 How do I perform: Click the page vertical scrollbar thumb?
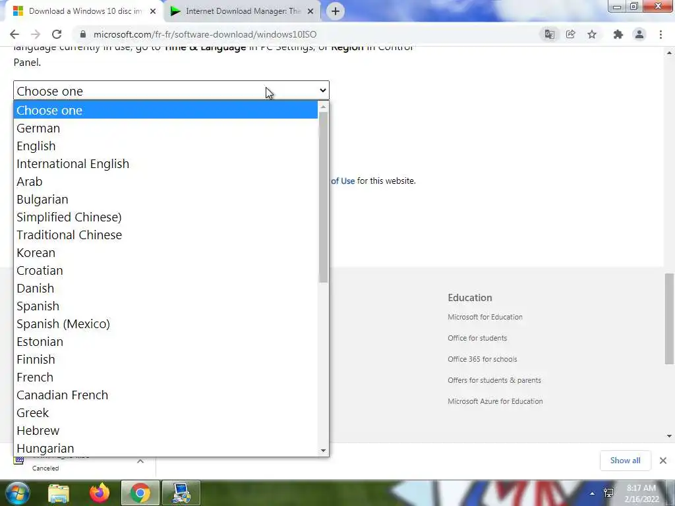[x=670, y=318]
